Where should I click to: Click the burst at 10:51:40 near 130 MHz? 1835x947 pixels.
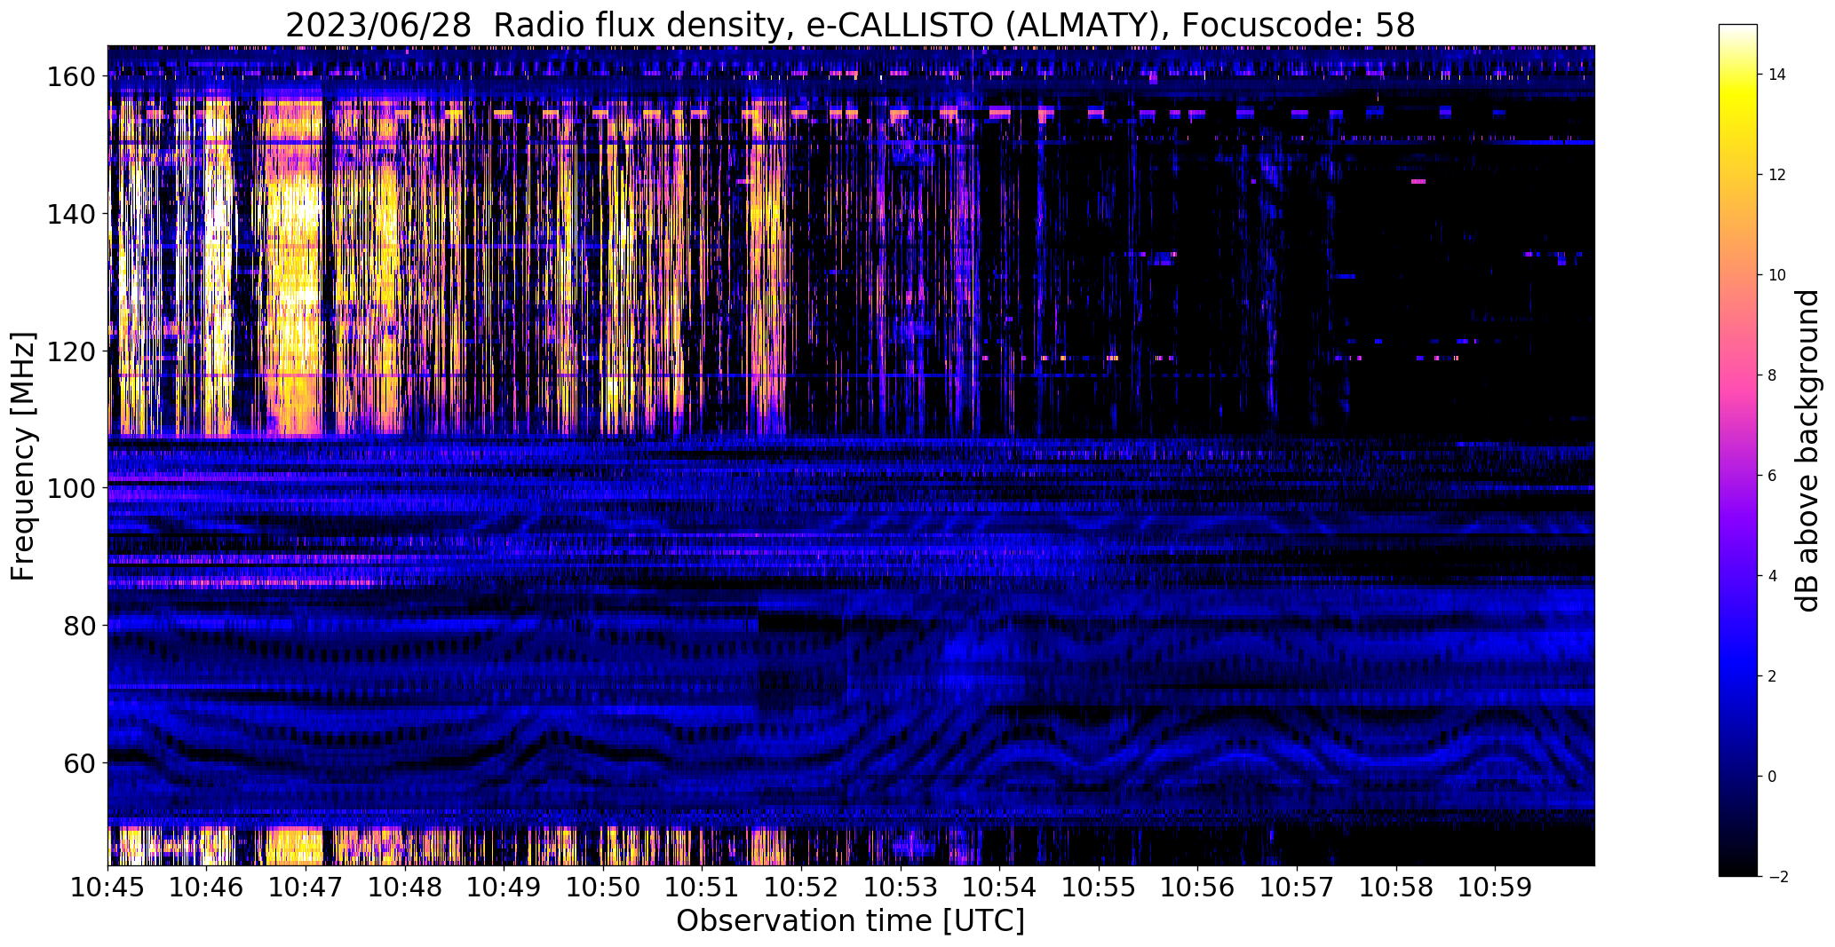766,284
